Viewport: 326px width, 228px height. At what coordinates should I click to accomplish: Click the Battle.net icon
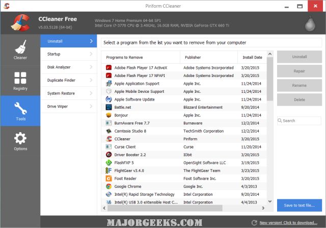tap(108, 107)
